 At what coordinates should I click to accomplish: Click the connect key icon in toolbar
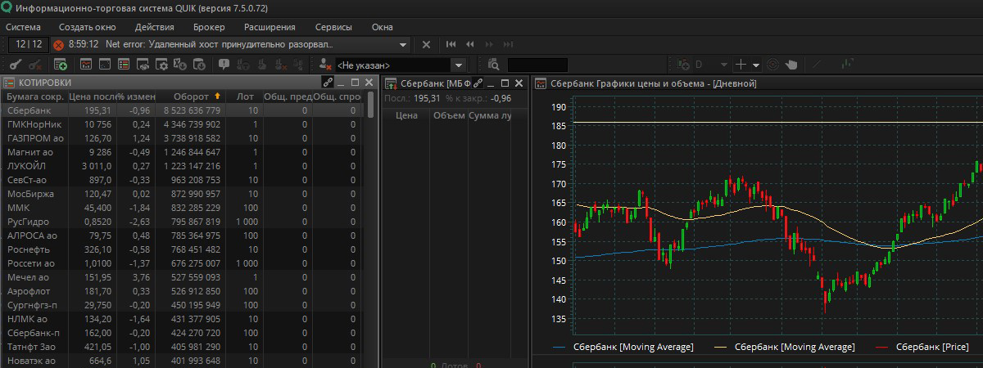pos(15,65)
